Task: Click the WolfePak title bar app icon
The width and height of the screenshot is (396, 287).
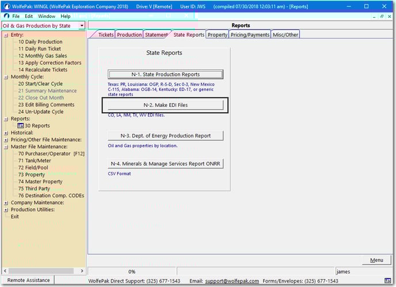Action: click(7, 6)
